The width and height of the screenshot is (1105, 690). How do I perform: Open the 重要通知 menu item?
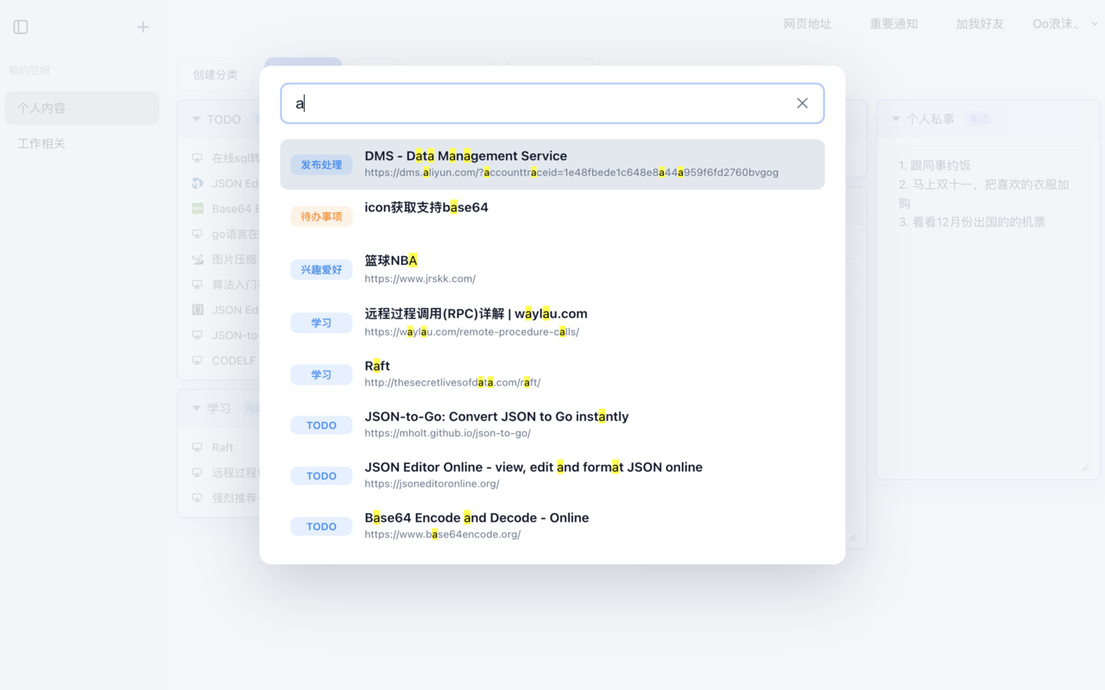(893, 24)
